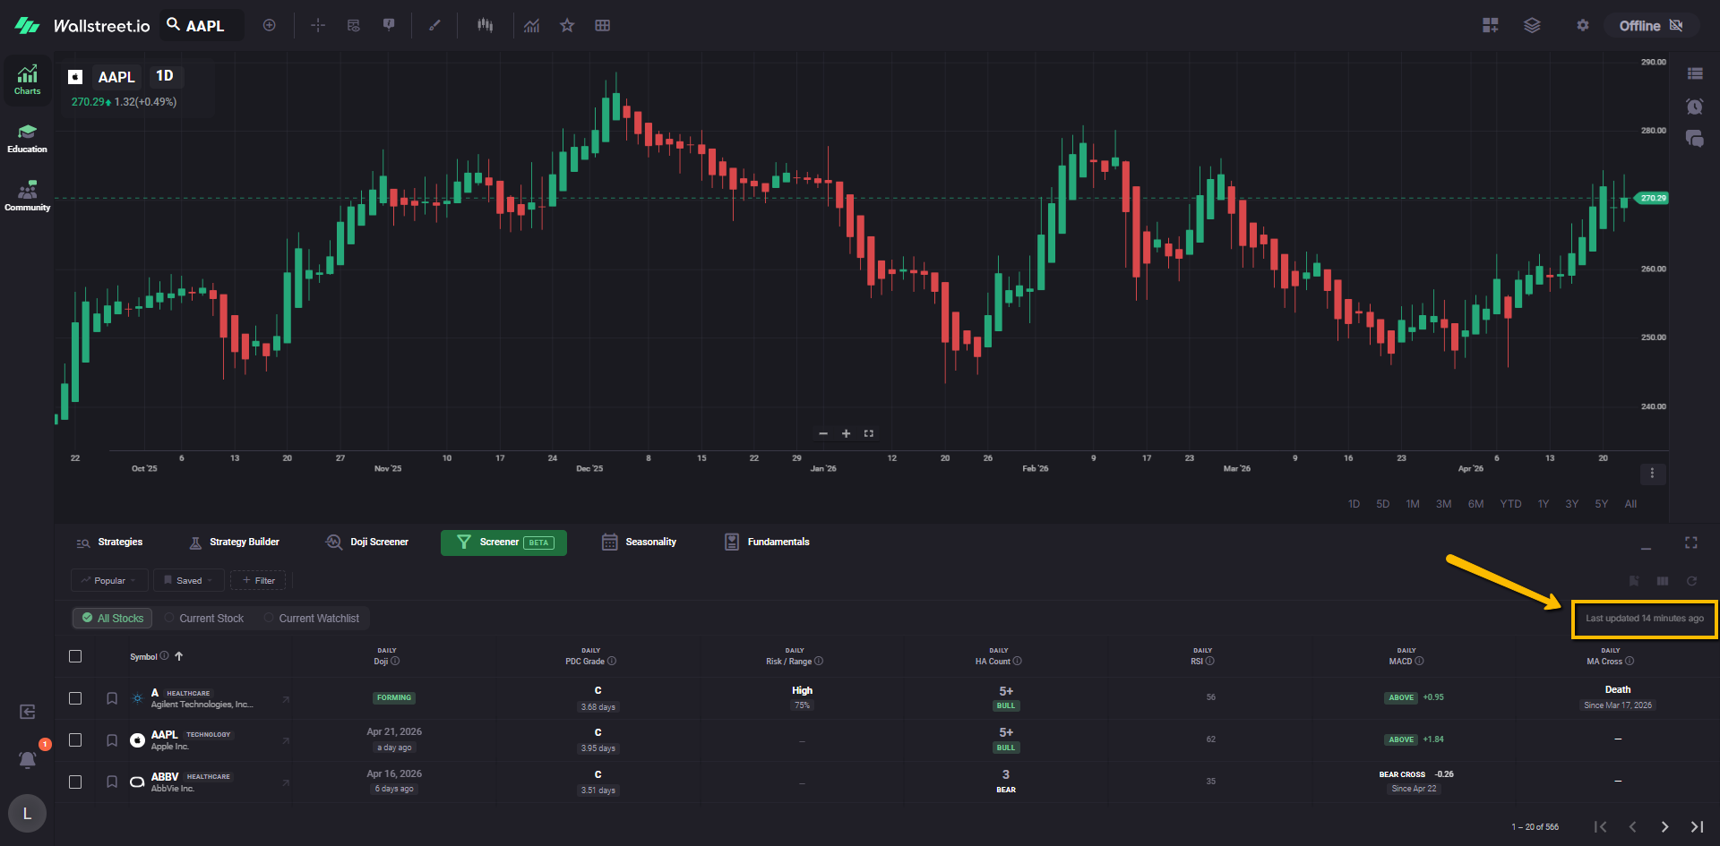
Task: Open the Education sidebar section
Action: coord(27,139)
